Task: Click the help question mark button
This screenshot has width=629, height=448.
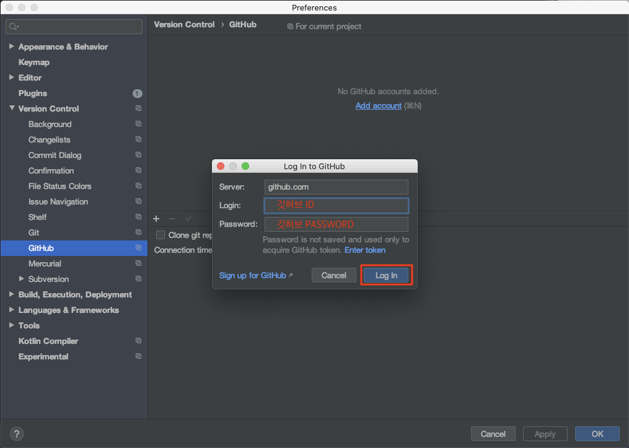Action: pos(17,434)
